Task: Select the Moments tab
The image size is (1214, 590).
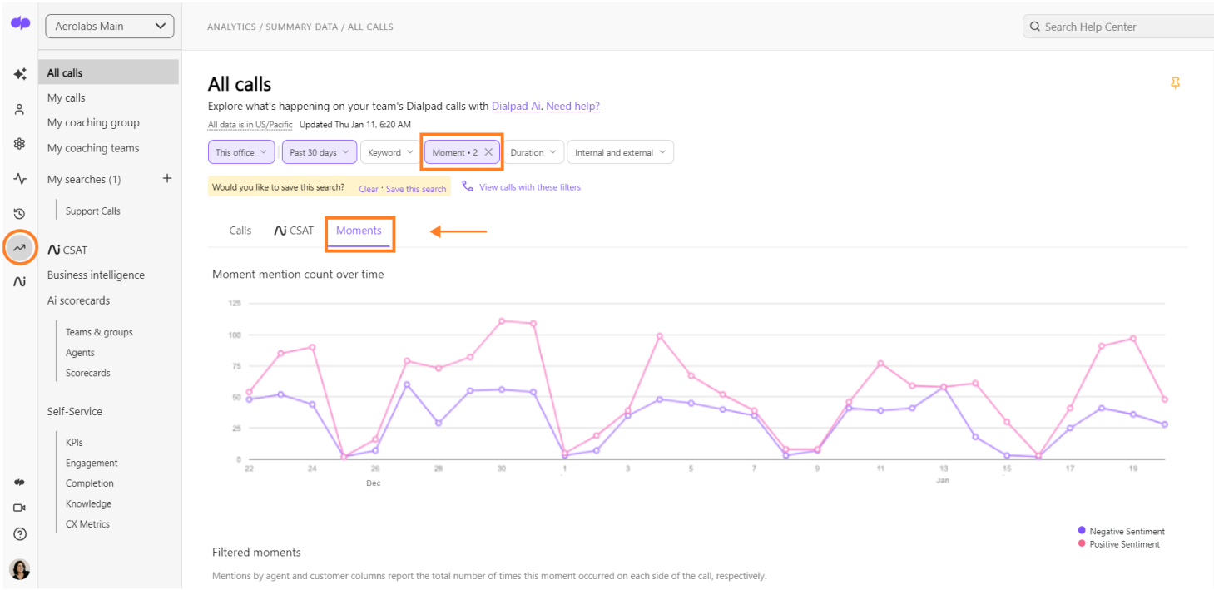Action: (x=359, y=231)
